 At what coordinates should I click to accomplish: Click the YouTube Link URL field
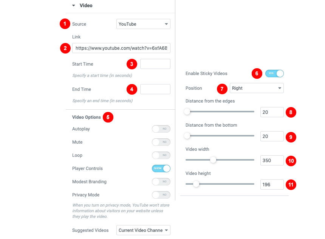(x=121, y=48)
